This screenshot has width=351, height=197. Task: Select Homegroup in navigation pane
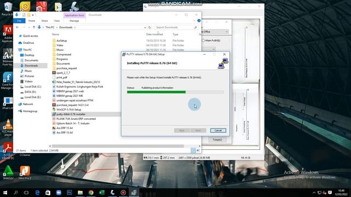[30, 111]
